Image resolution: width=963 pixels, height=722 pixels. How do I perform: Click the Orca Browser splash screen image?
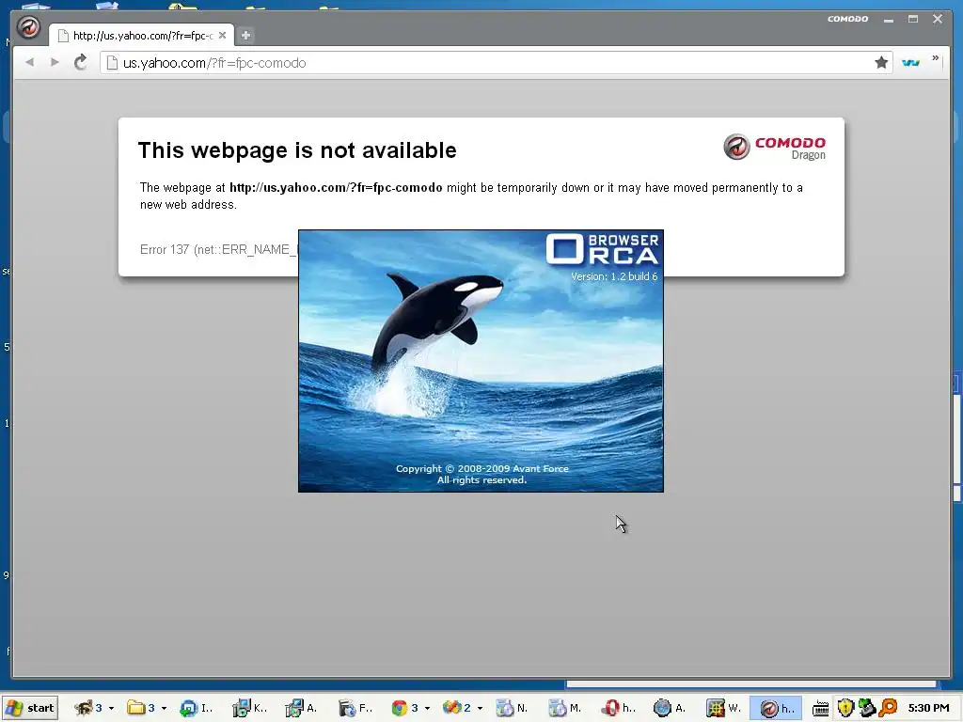[x=481, y=361]
